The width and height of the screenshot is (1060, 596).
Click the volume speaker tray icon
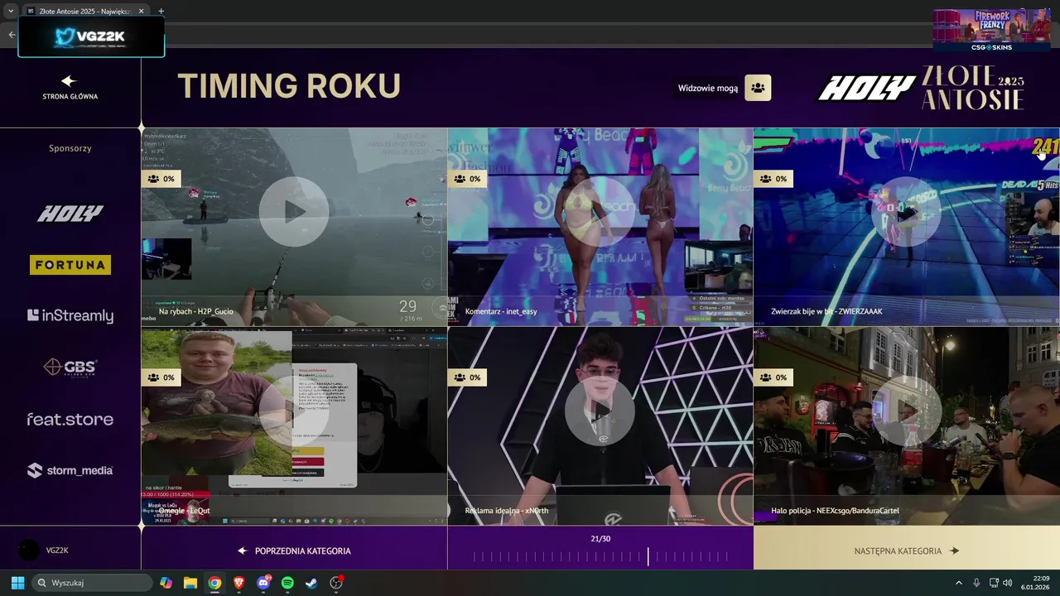(x=1008, y=583)
